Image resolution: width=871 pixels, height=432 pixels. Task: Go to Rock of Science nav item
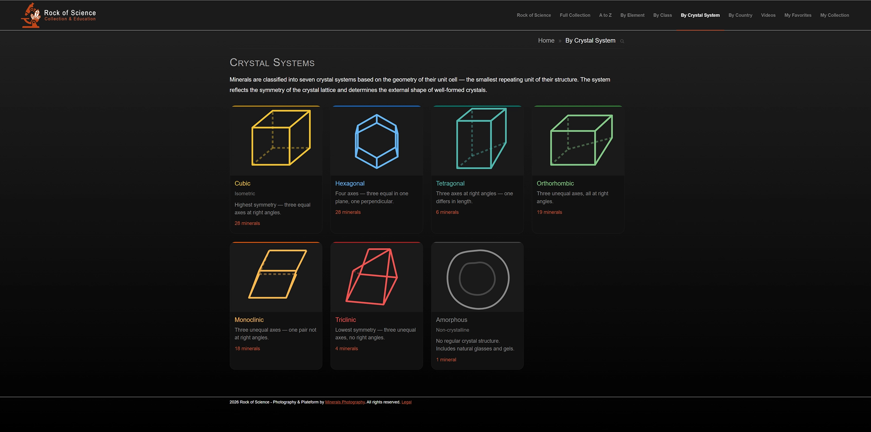[534, 15]
